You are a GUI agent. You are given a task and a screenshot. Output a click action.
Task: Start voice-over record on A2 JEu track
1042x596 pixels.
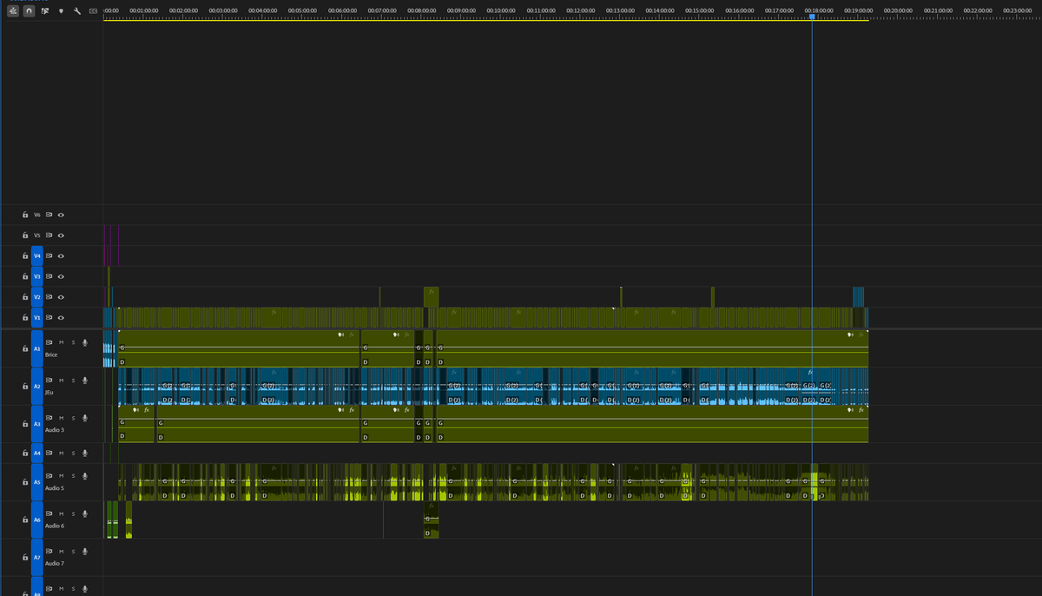tap(85, 381)
